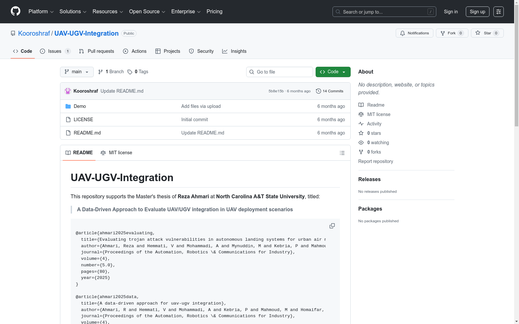Viewport: 519px width, 324px height.
Task: Click the LICENSE file icon
Action: 68,120
